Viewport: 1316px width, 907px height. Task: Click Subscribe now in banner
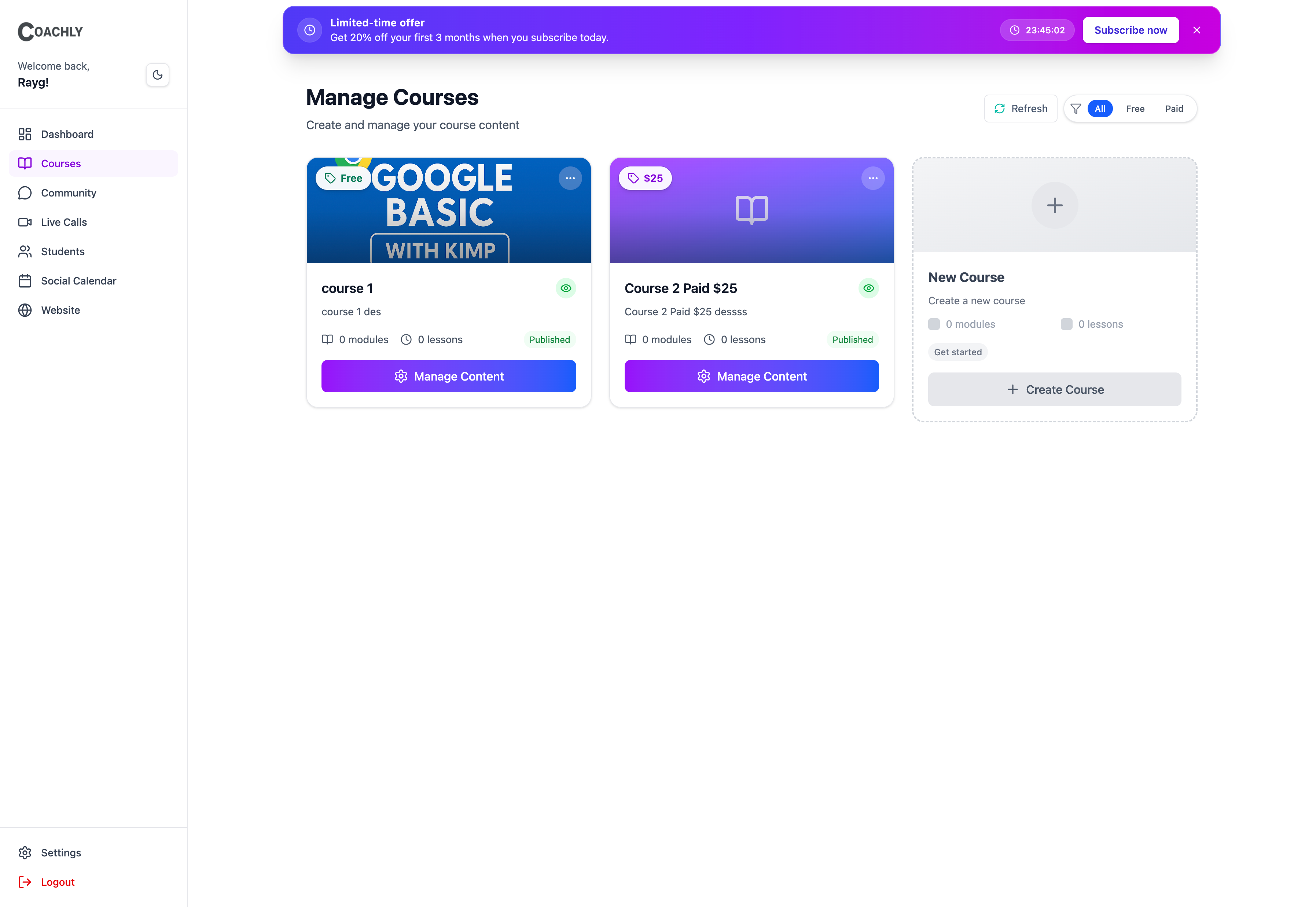pos(1130,30)
